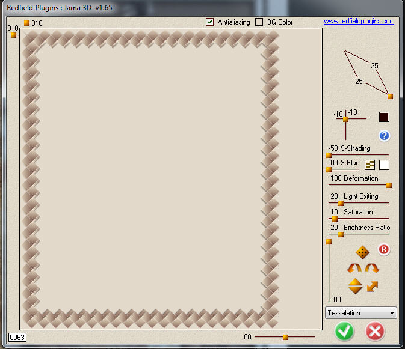Screen dimensions: 405x349
Task: Open the Tesselation dropdown
Action: 360,312
